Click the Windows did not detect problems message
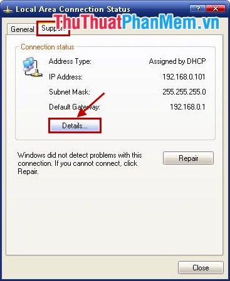Image resolution: width=230 pixels, height=281 pixels. click(x=80, y=163)
